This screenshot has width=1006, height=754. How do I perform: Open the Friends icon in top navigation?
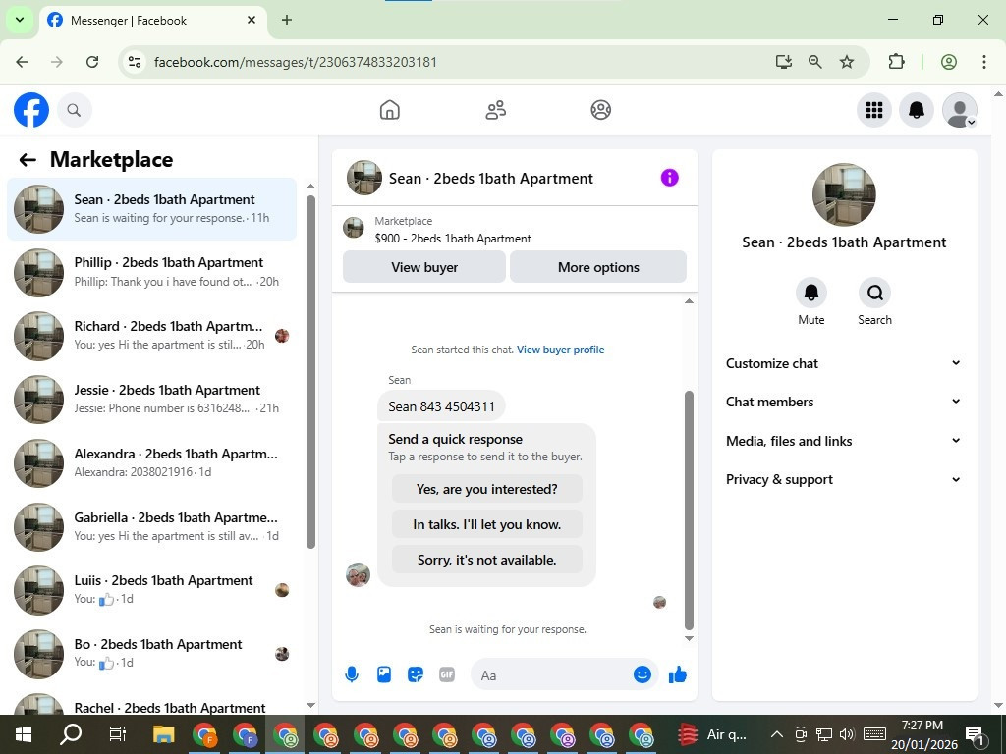[495, 110]
